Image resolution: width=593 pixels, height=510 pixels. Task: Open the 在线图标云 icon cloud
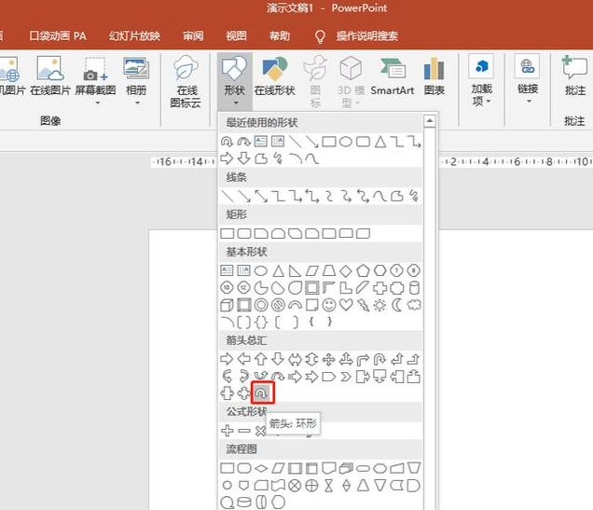[186, 82]
